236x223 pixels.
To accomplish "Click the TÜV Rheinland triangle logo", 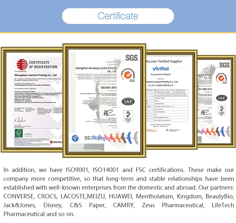I will pyautogui.click(x=167, y=130).
